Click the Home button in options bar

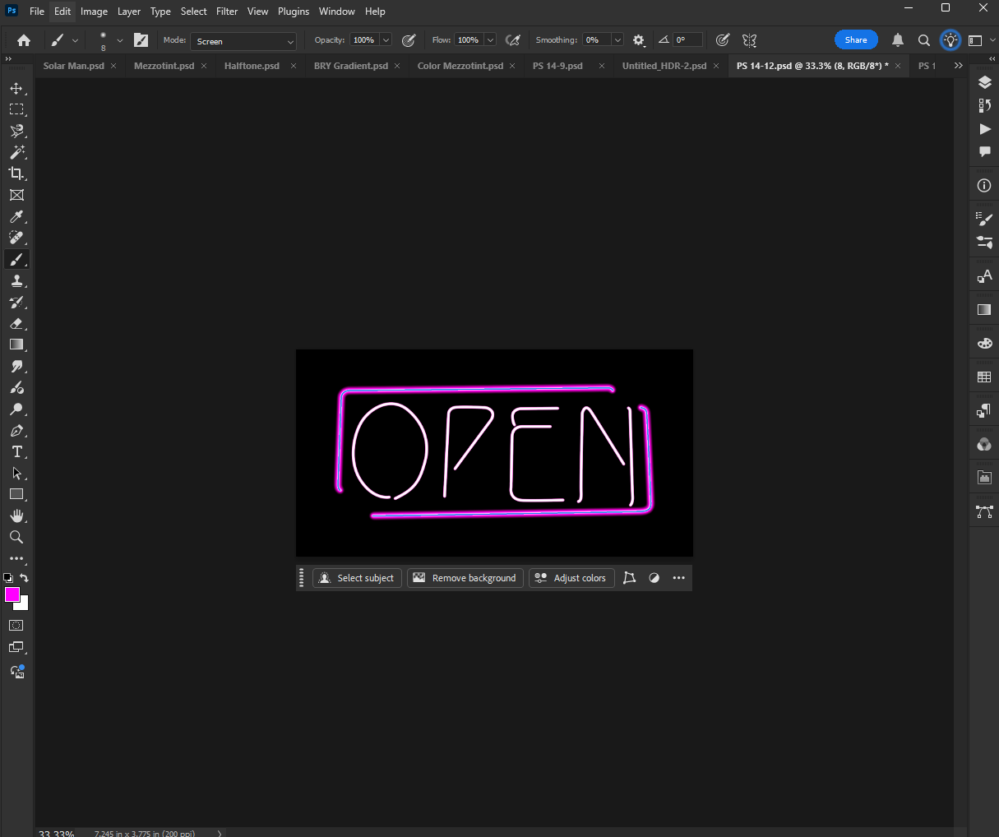click(24, 40)
